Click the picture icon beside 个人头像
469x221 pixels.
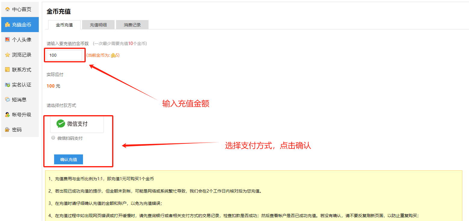(8, 40)
